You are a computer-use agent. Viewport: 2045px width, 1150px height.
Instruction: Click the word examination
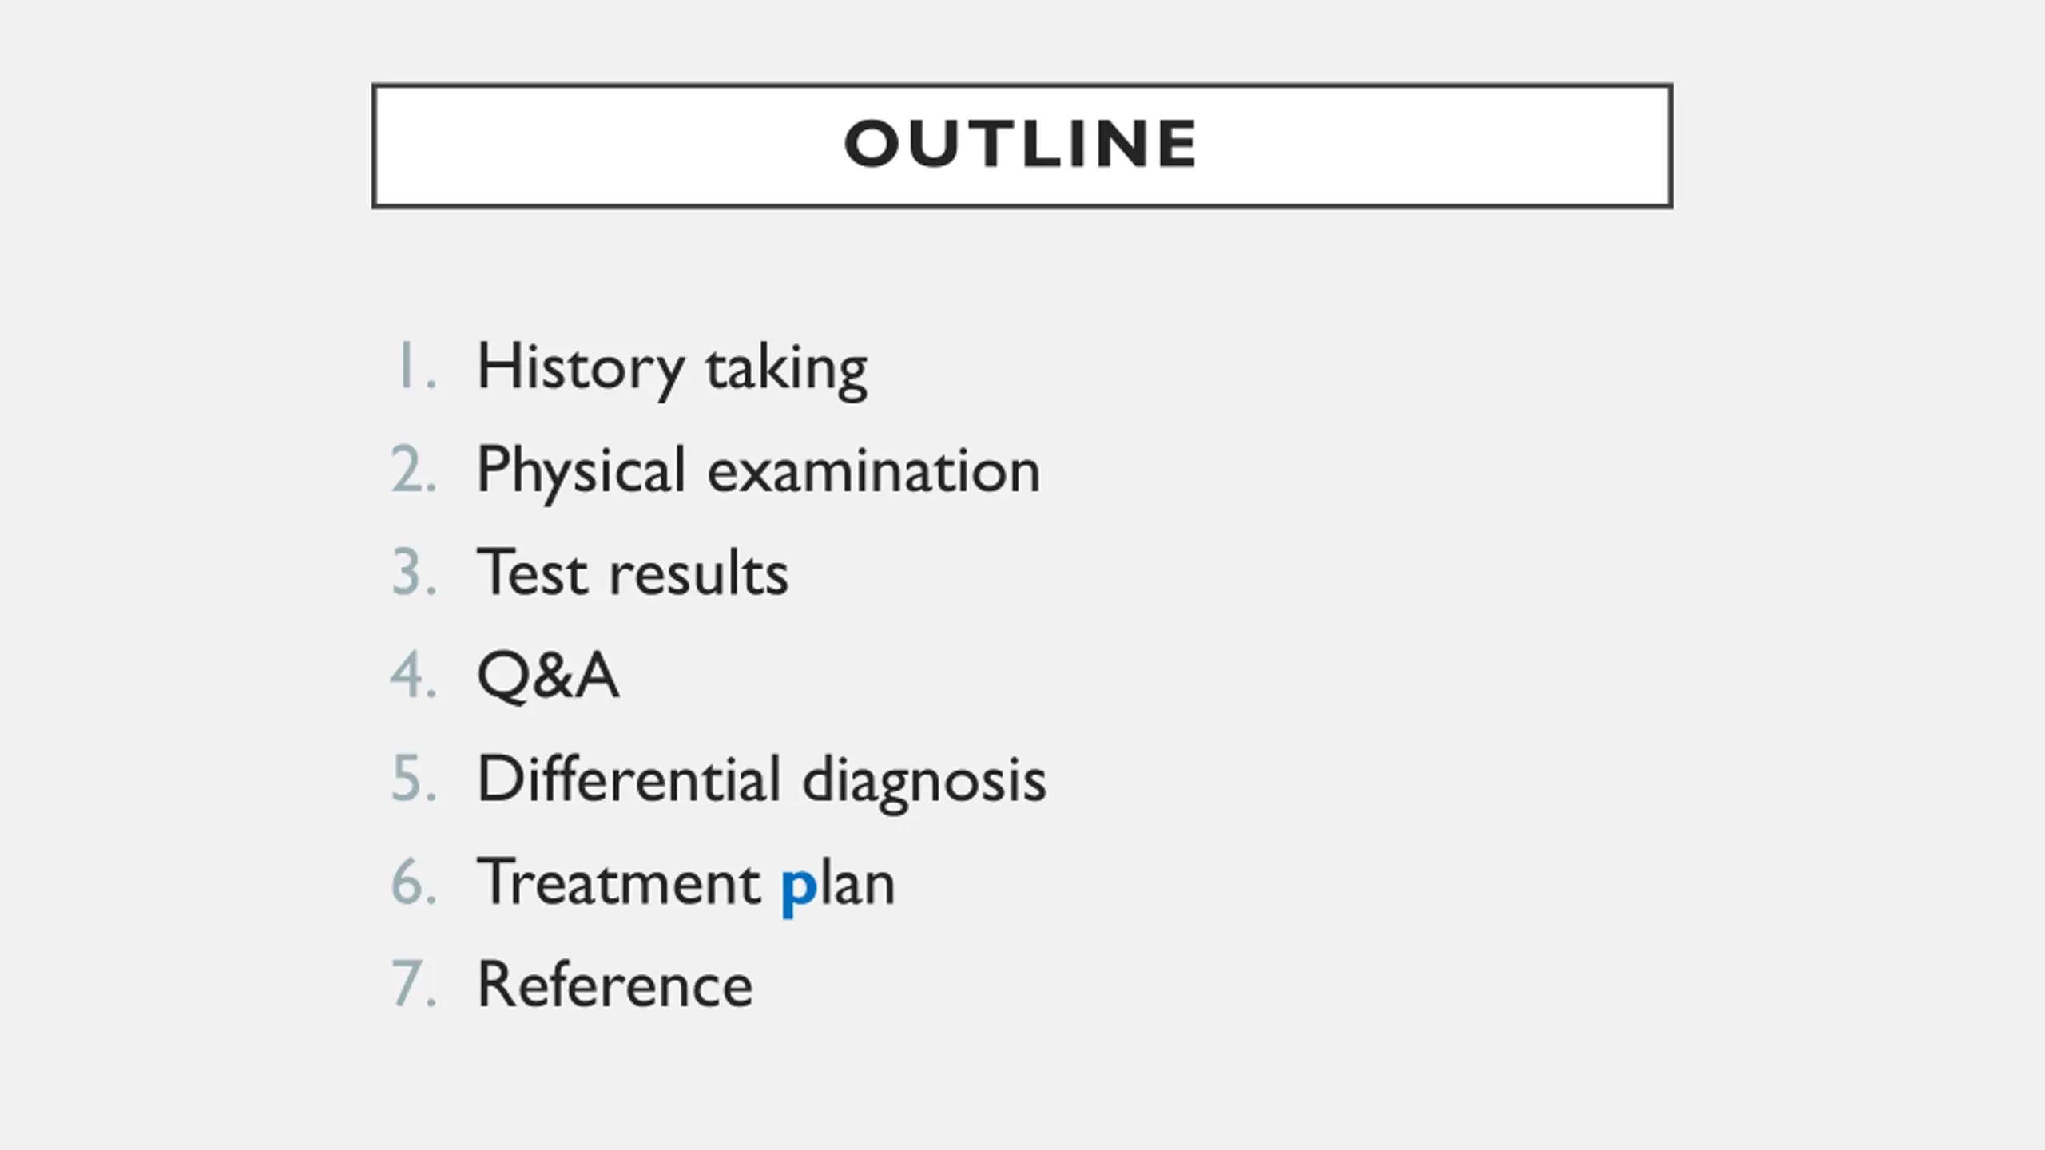pos(874,470)
